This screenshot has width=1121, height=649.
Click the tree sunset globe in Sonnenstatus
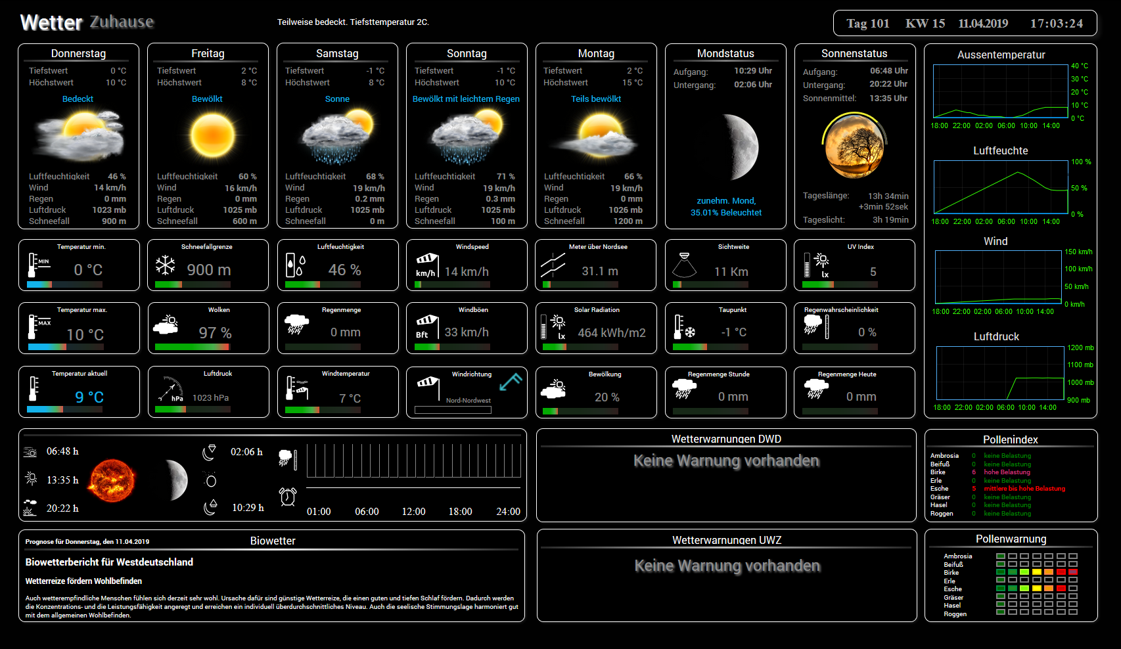854,146
